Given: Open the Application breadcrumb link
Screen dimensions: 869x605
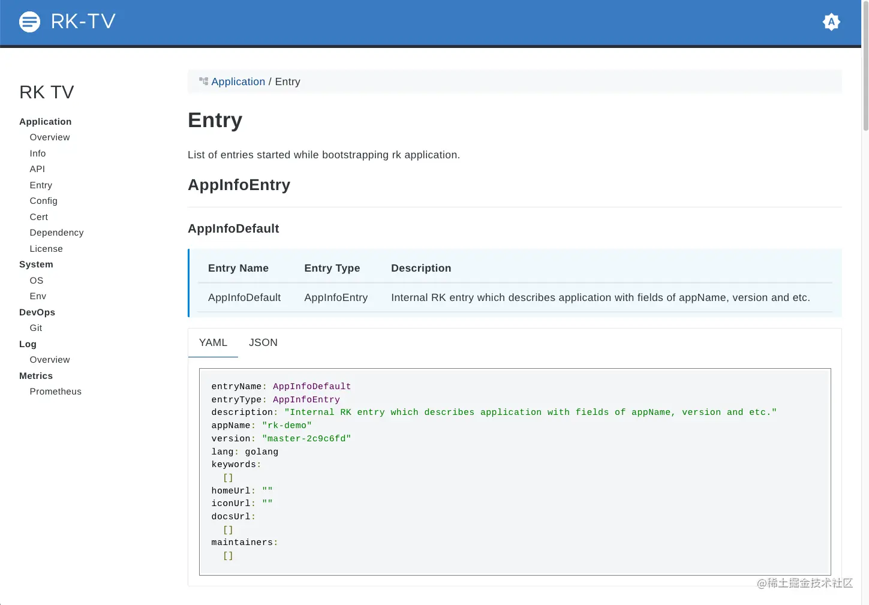Looking at the screenshot, I should [238, 82].
